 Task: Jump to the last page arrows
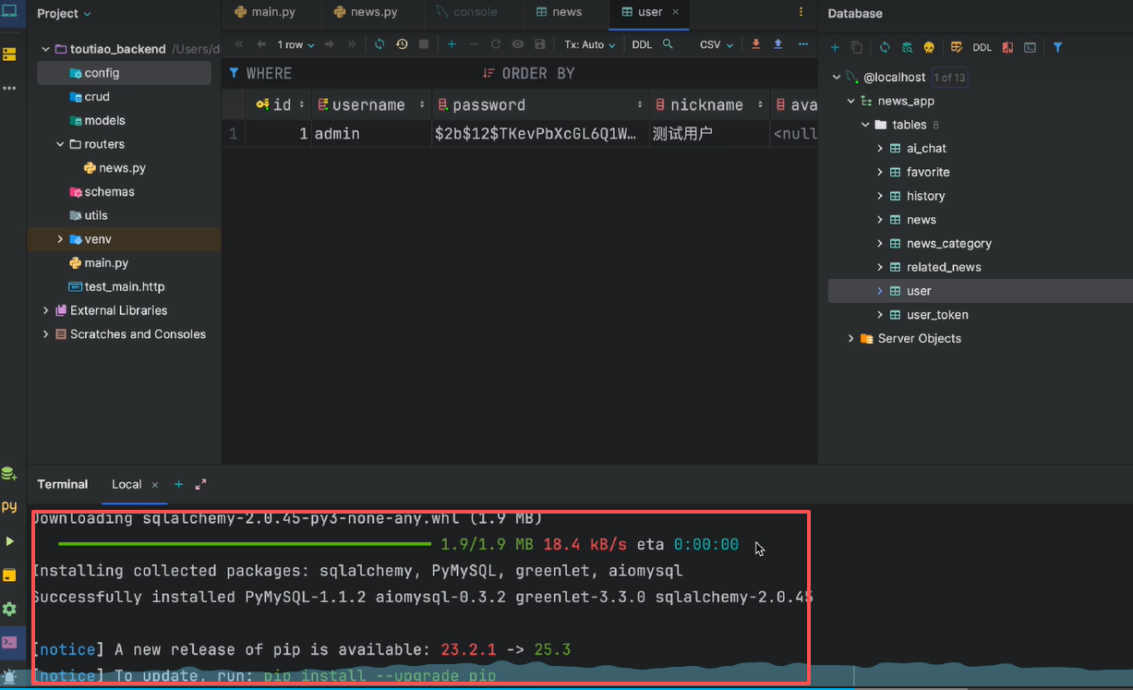(x=352, y=44)
